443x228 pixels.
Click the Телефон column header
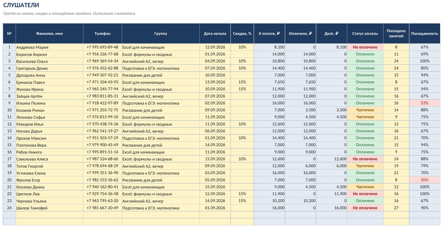(x=102, y=33)
